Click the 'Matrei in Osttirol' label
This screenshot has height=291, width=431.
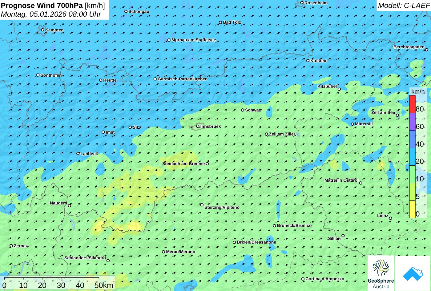click(x=341, y=180)
